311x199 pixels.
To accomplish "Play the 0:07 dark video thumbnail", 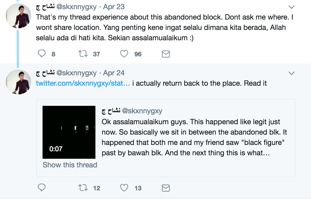I will click(x=69, y=132).
